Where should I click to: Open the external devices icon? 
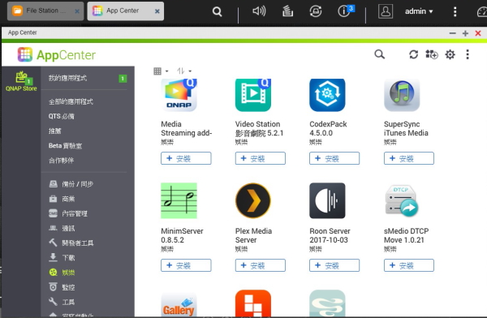point(315,11)
